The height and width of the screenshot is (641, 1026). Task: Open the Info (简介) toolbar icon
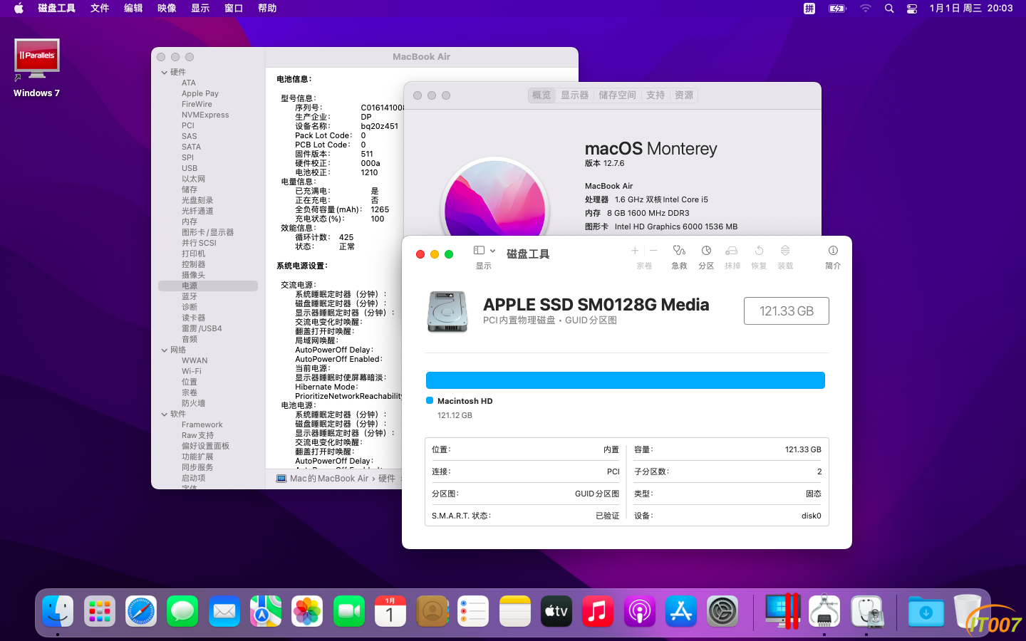coord(833,251)
